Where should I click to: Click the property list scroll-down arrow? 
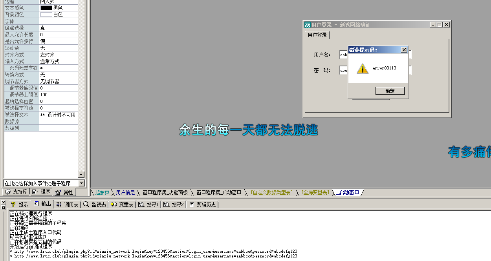[x=81, y=175]
